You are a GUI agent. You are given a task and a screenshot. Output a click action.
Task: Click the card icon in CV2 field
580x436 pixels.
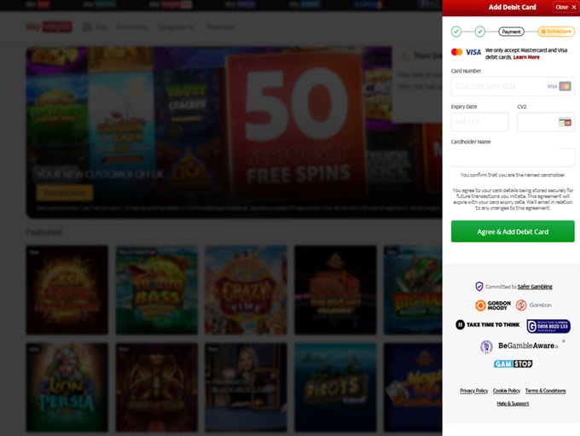point(565,122)
